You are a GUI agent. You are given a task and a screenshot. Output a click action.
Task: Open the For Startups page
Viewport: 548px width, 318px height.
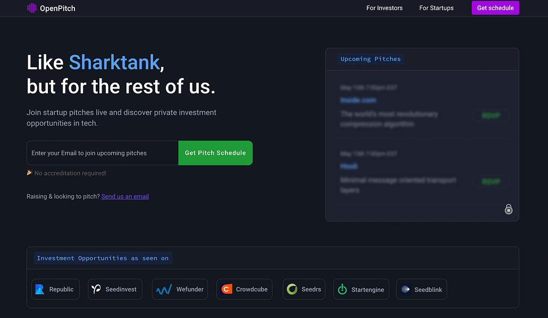coord(436,8)
